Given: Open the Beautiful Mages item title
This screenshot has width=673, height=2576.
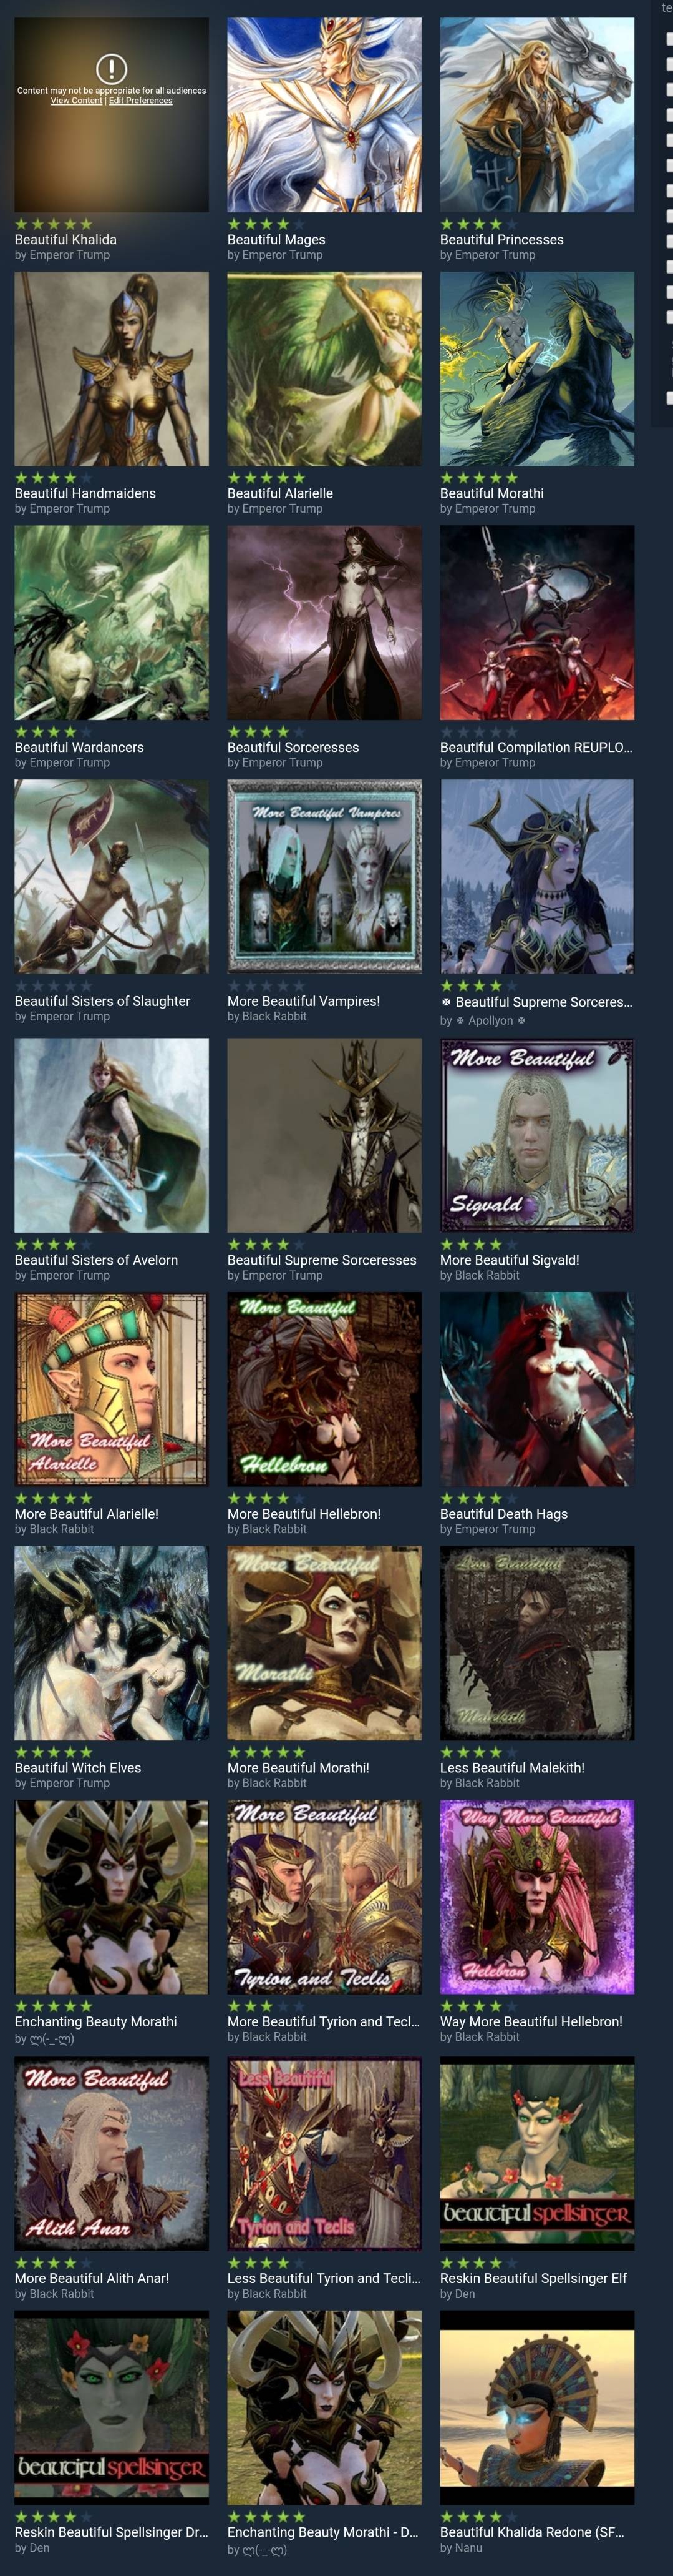Looking at the screenshot, I should (276, 240).
